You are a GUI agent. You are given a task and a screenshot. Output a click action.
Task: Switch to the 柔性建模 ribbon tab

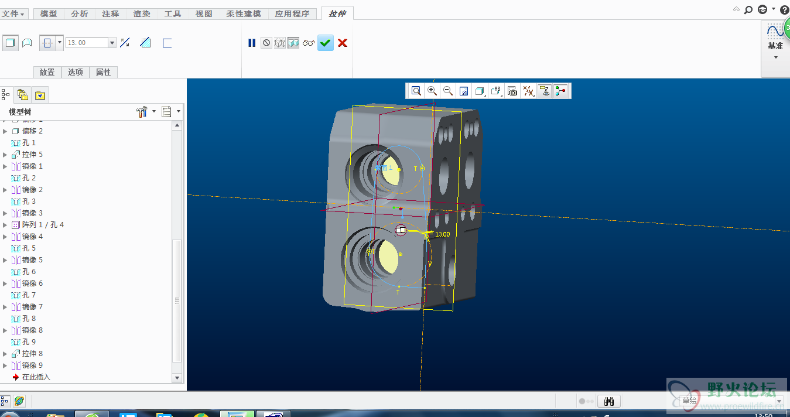tap(244, 13)
